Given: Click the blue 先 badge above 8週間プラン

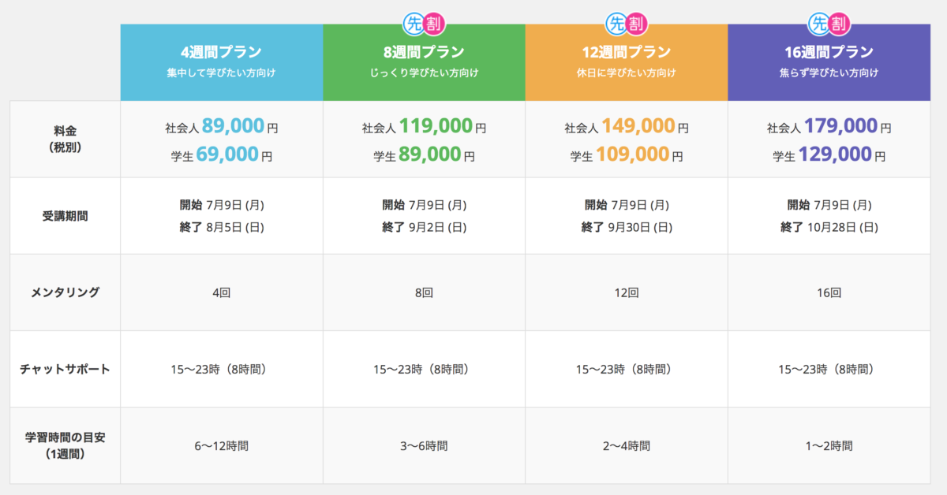Looking at the screenshot, I should [x=414, y=24].
